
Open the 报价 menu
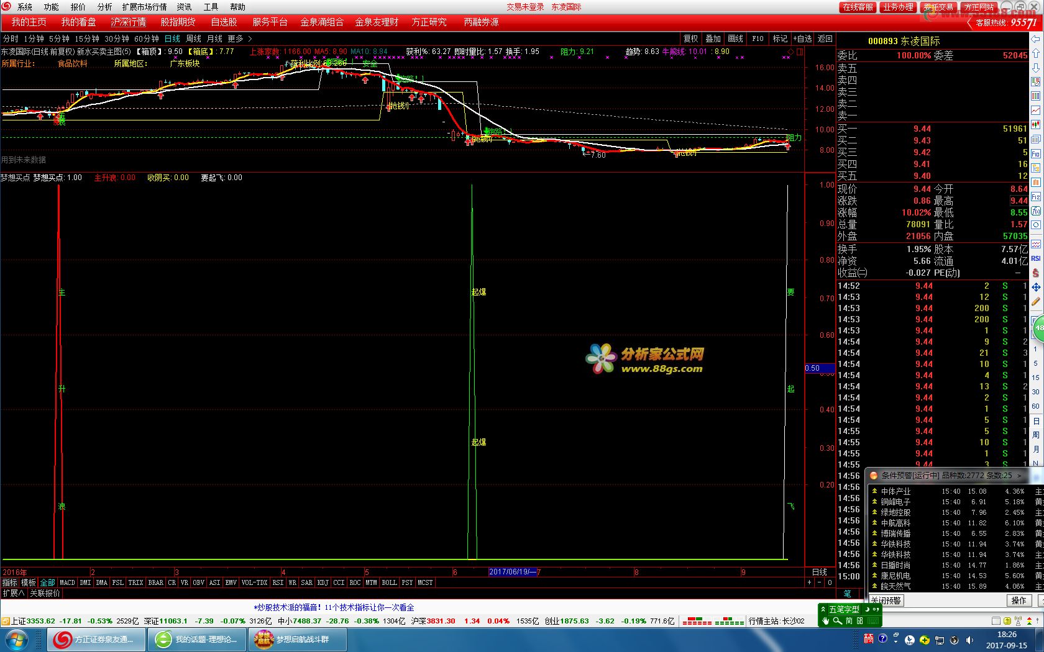pos(78,7)
